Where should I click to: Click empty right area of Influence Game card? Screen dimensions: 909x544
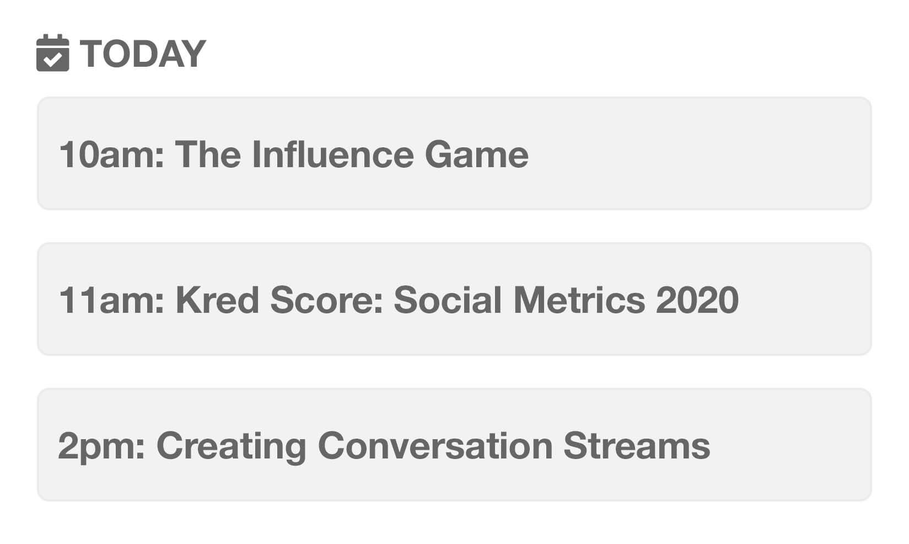(700, 153)
